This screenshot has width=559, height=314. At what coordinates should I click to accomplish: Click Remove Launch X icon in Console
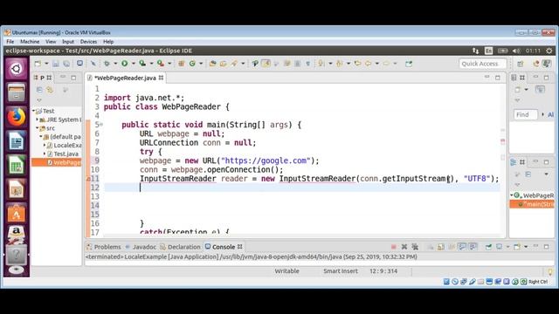404,247
